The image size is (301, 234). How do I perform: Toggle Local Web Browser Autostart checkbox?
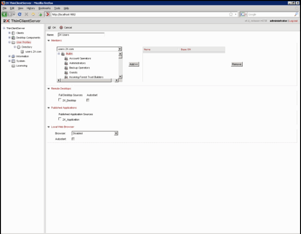click(x=73, y=139)
